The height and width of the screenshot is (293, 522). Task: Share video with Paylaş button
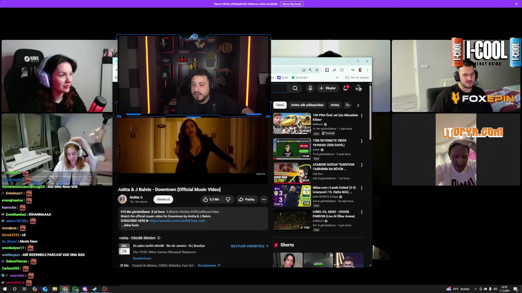coord(246,199)
